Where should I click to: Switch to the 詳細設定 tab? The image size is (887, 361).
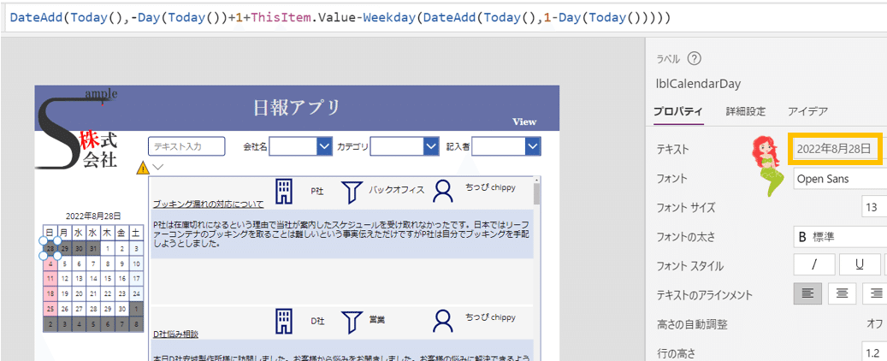(746, 111)
